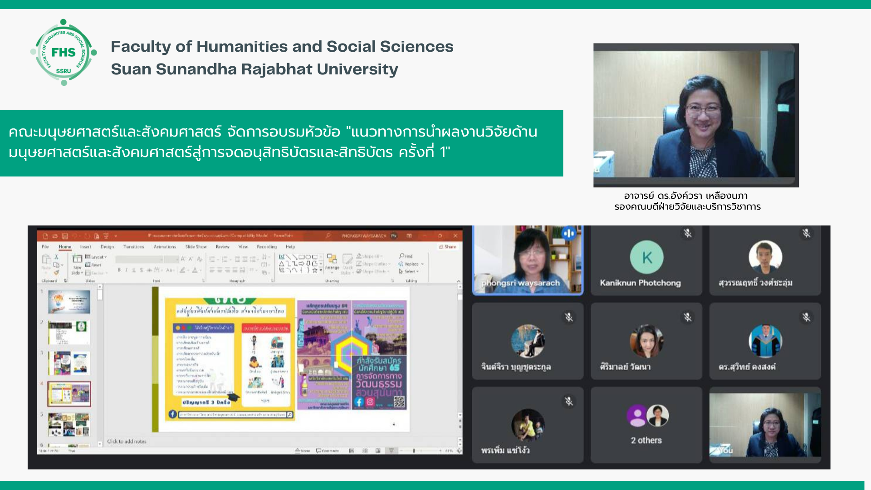The width and height of the screenshot is (871, 490).
Task: Click the New Slide icon
Action: (x=77, y=258)
